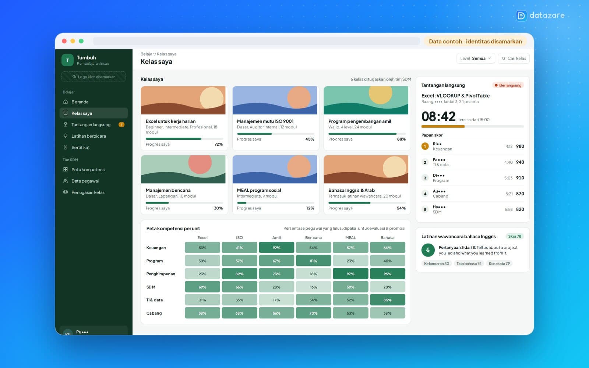Click the Data pegawai people icon
Viewport: 589px width, 368px height.
click(x=66, y=181)
